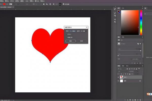The width and height of the screenshot is (152, 101).
Task: Pick a color in the color field square
Action: pyautogui.click(x=130, y=22)
